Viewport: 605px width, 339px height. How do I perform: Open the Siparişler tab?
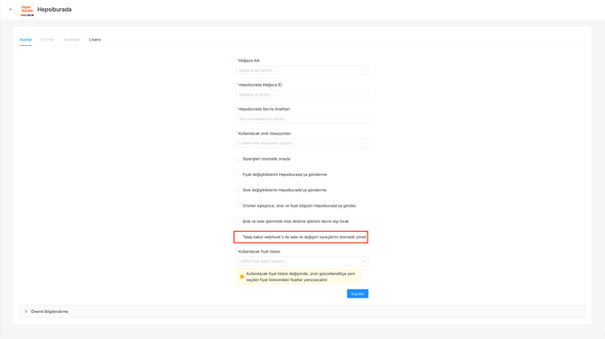click(x=71, y=40)
